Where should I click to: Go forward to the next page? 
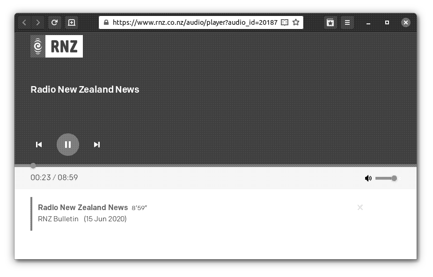click(x=38, y=22)
